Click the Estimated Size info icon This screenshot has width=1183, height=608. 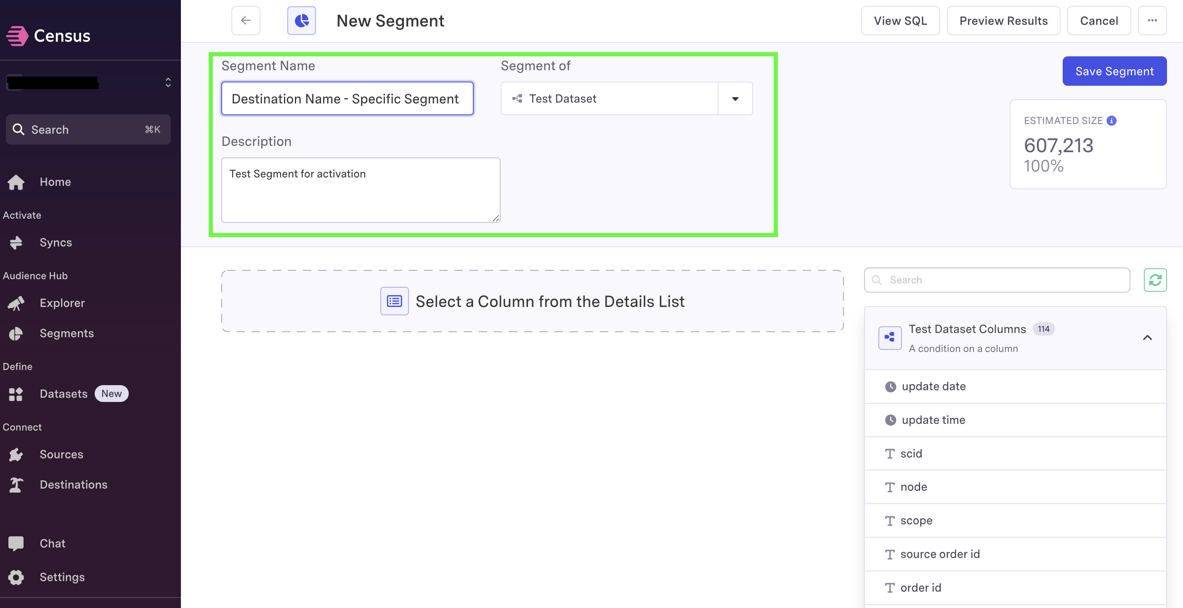(x=1111, y=121)
